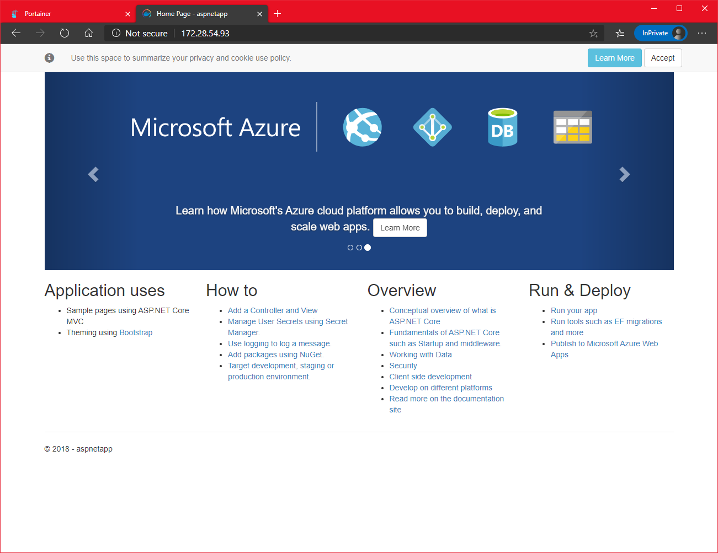Image resolution: width=718 pixels, height=553 pixels.
Task: Accept the cookie use policy
Action: [x=662, y=58]
